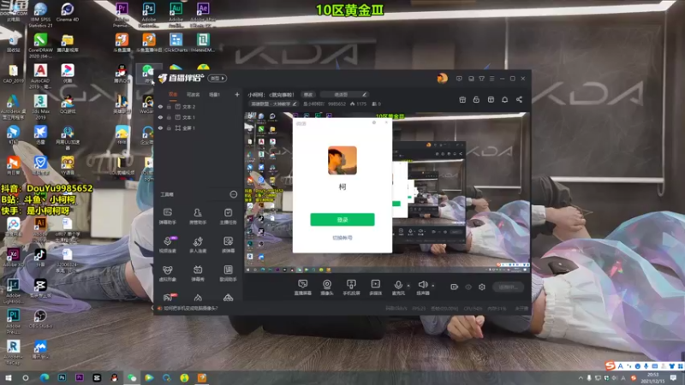Add a screen capture source
The height and width of the screenshot is (385, 685).
[303, 287]
